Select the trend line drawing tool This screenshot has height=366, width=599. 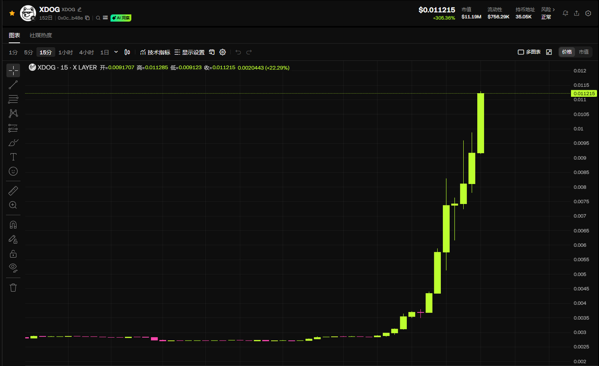pos(13,85)
